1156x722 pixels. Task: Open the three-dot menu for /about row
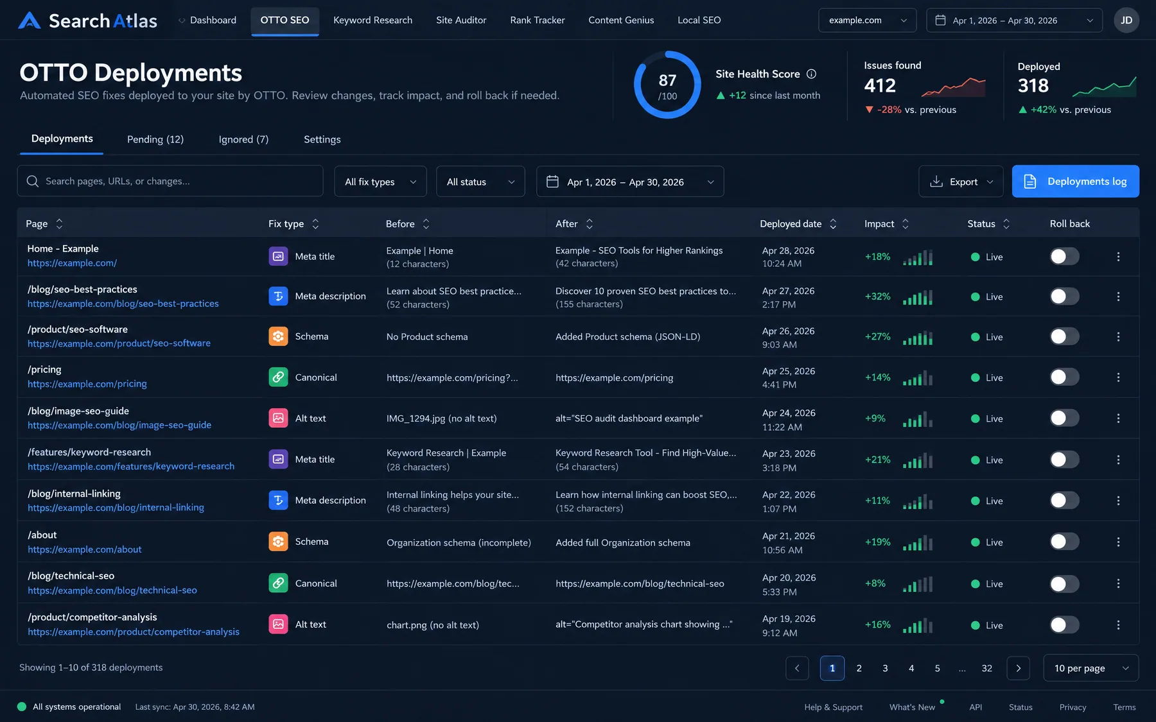(1118, 542)
